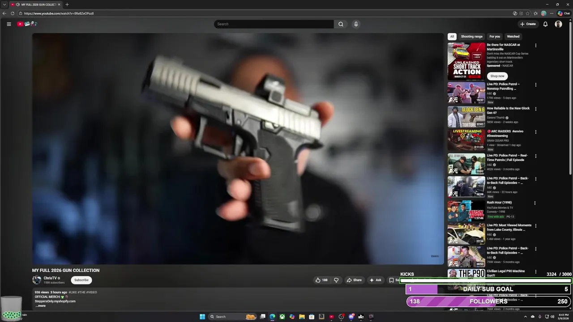The image size is (573, 322).
Task: Open Amazon app from the taskbar
Action: [x=321, y=317]
